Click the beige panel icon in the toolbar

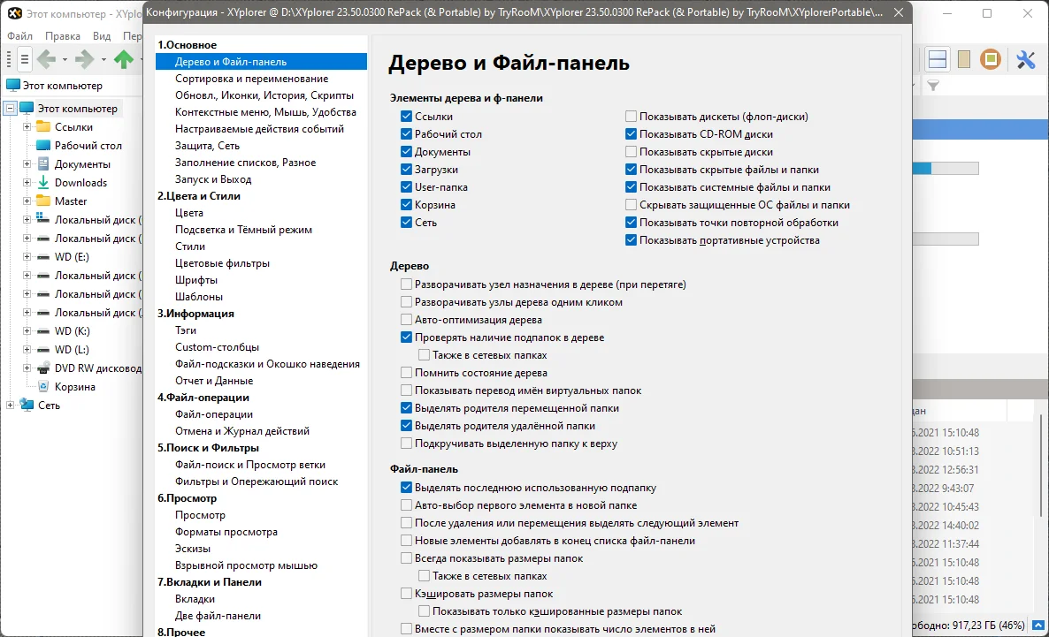coord(964,59)
